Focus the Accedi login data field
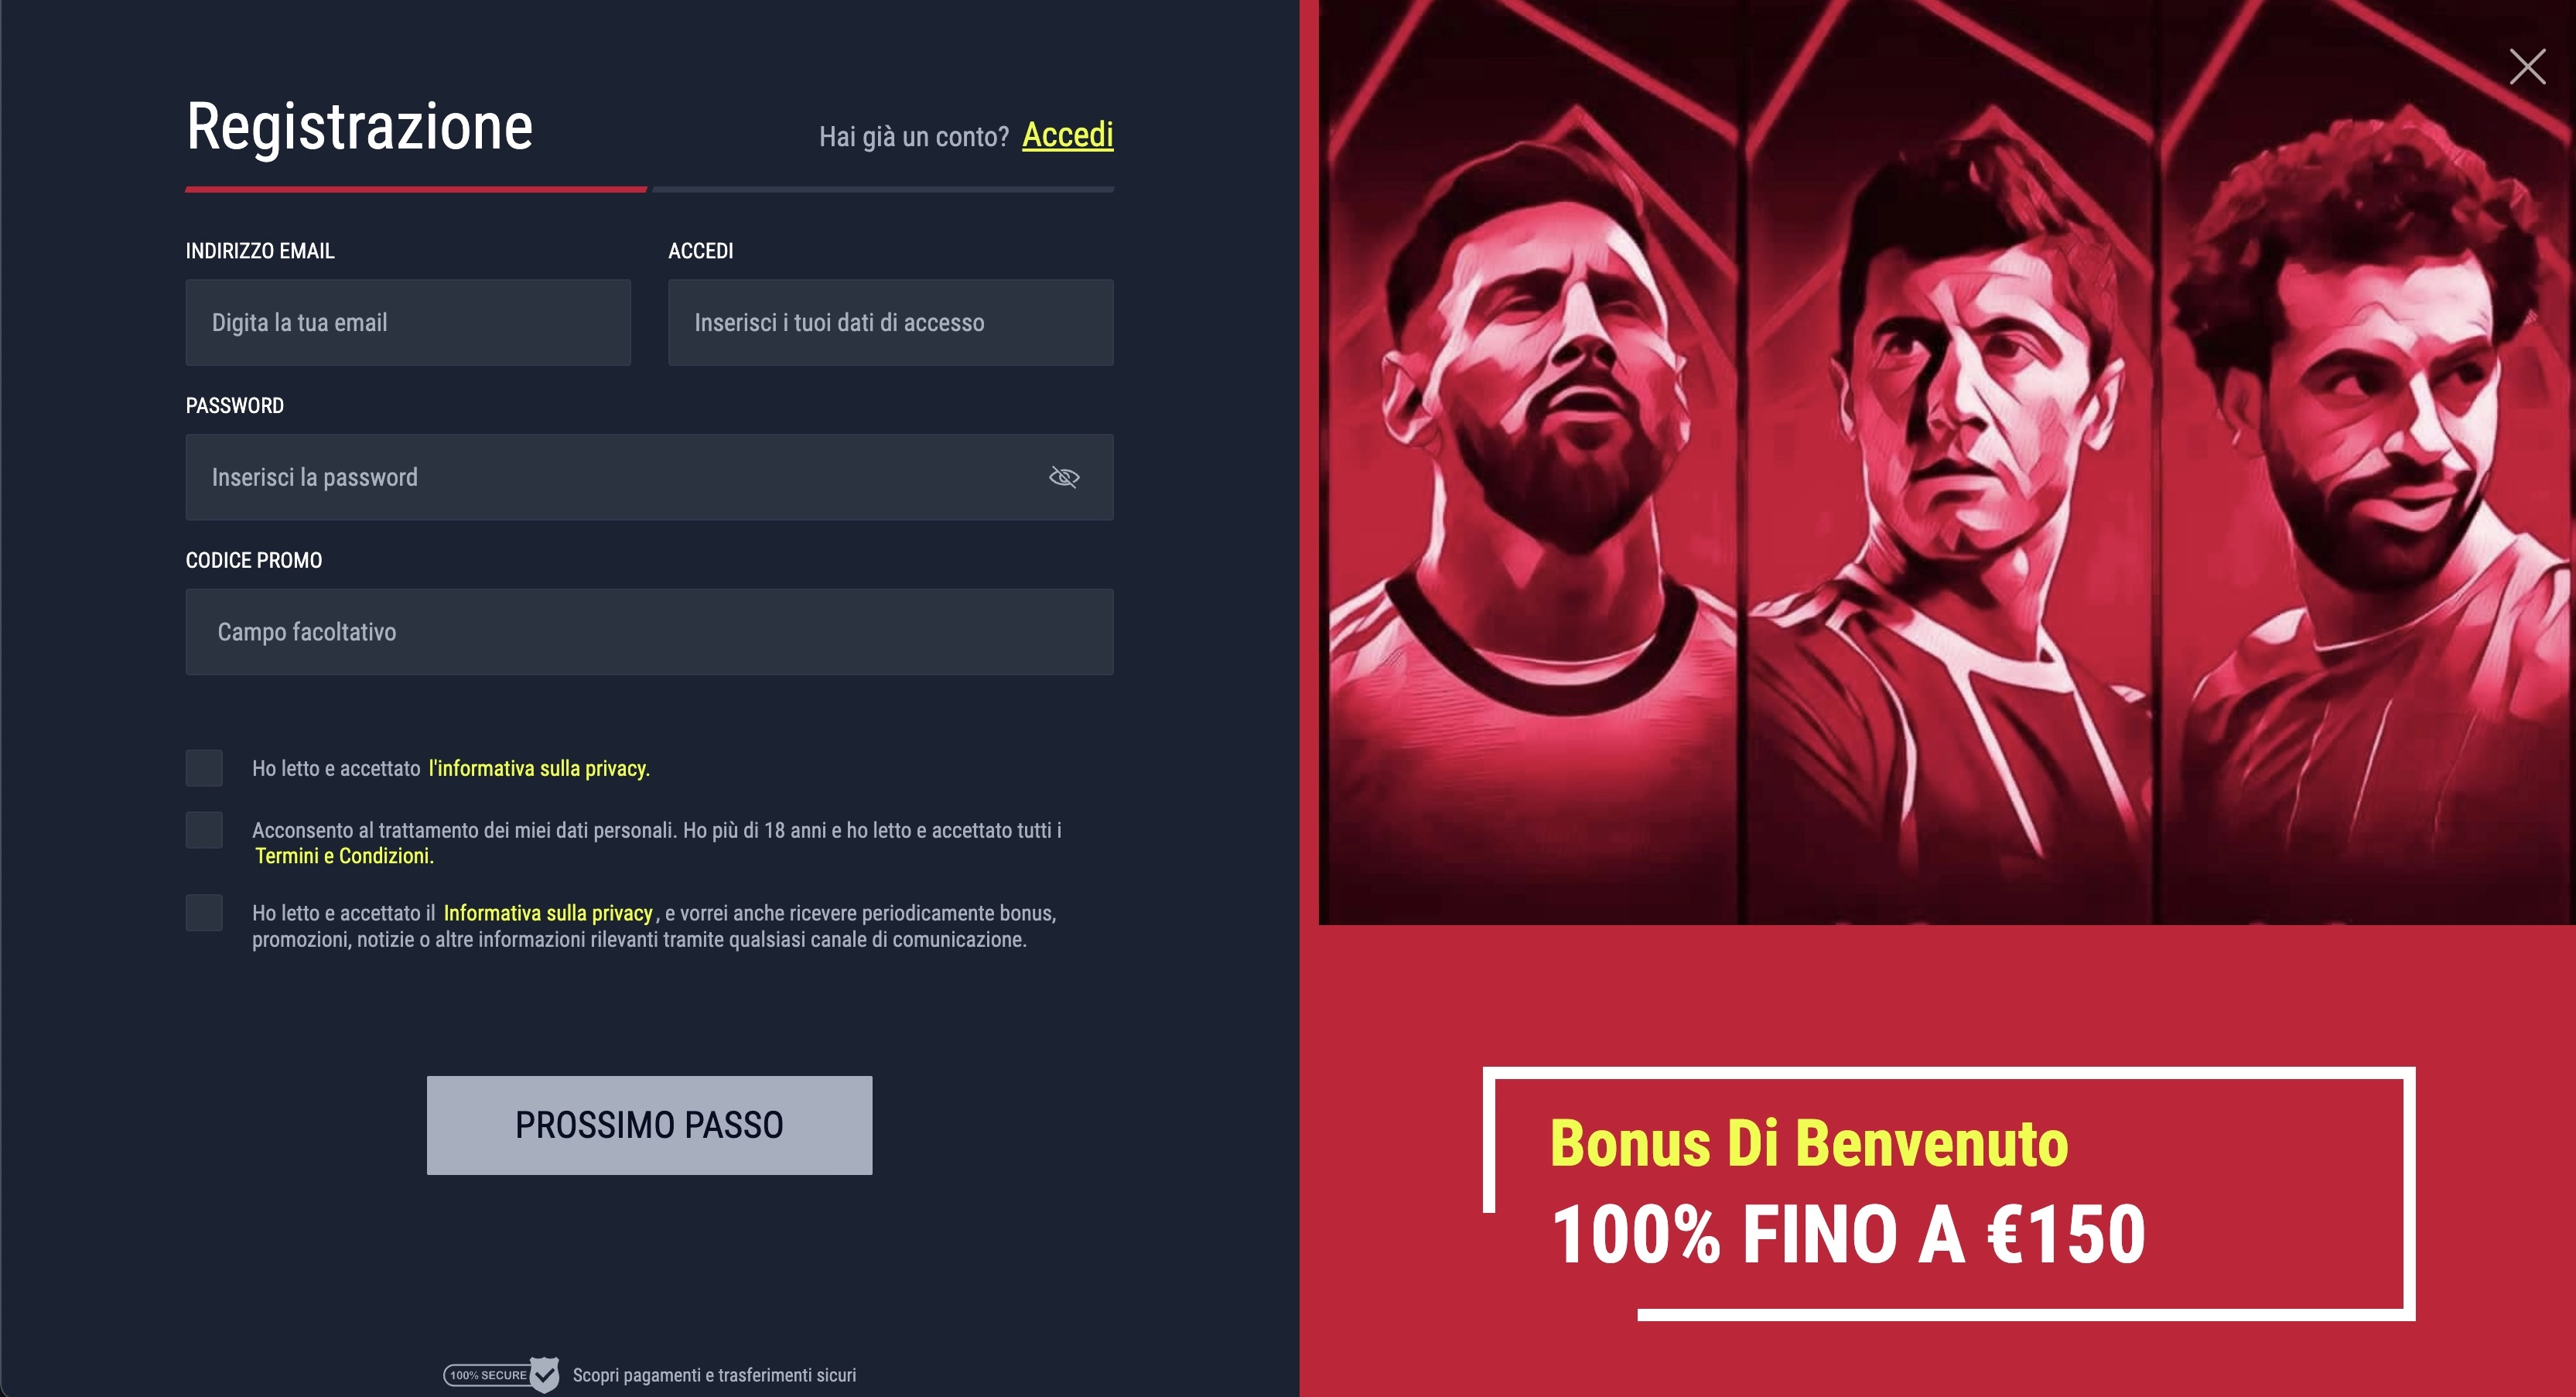Viewport: 2576px width, 1397px height. point(890,322)
